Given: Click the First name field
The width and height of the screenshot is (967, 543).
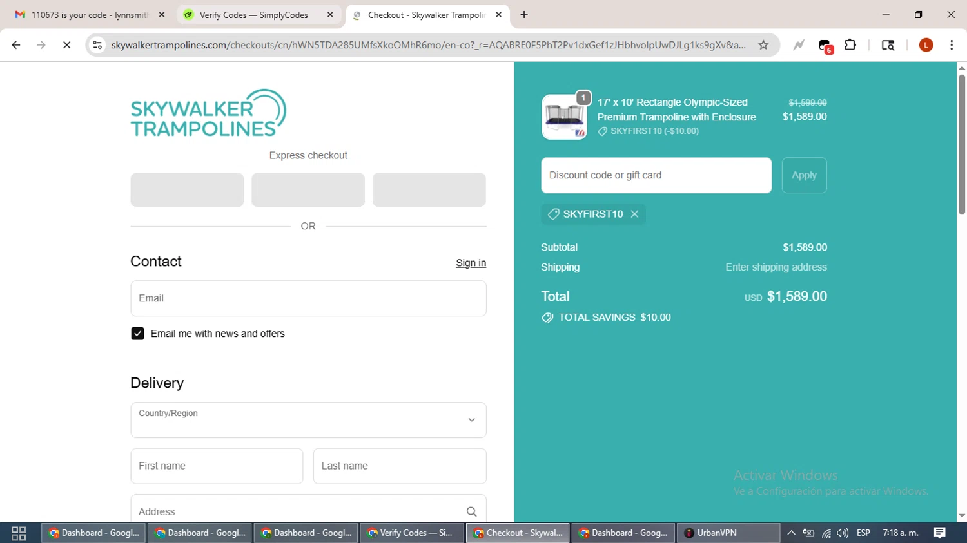Looking at the screenshot, I should coord(217,466).
